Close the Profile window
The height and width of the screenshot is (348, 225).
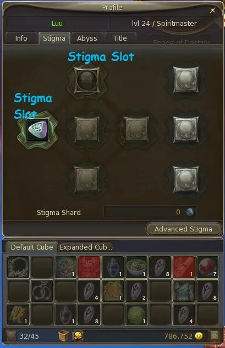click(212, 10)
